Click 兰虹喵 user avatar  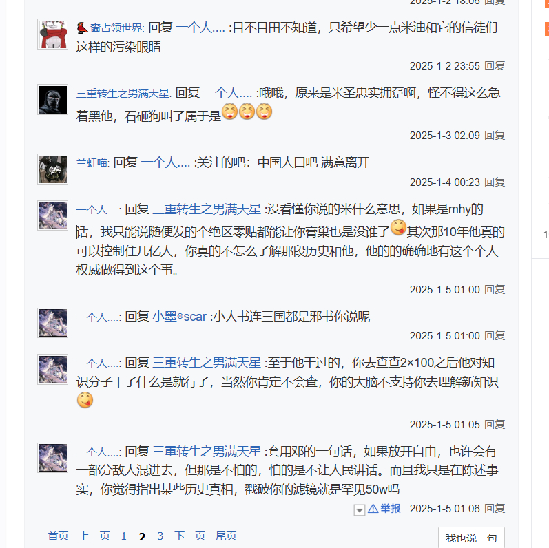pos(53,169)
